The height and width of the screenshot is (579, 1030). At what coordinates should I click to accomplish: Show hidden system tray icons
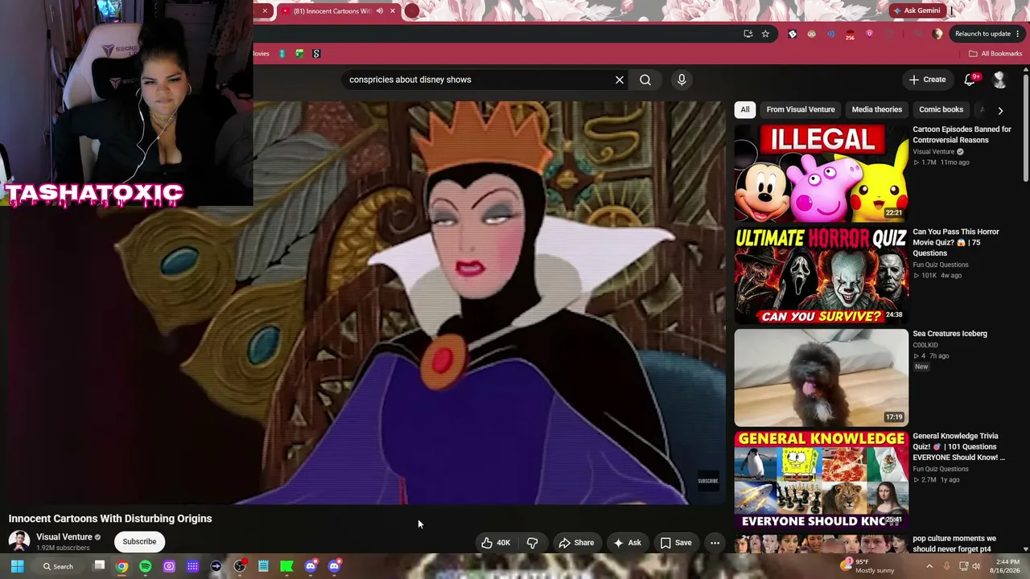(929, 566)
